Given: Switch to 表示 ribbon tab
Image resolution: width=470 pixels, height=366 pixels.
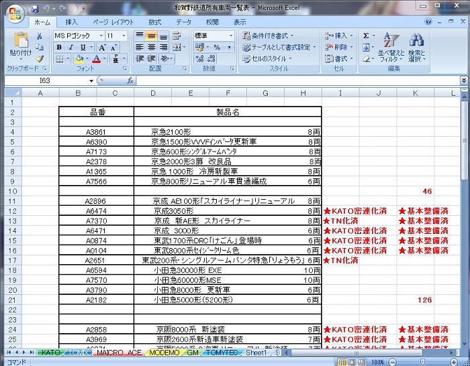Looking at the screenshot, I should coord(240,22).
